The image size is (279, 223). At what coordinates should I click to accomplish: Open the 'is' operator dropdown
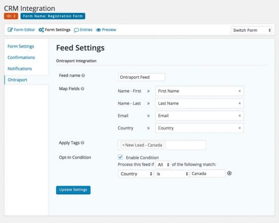tap(172, 173)
